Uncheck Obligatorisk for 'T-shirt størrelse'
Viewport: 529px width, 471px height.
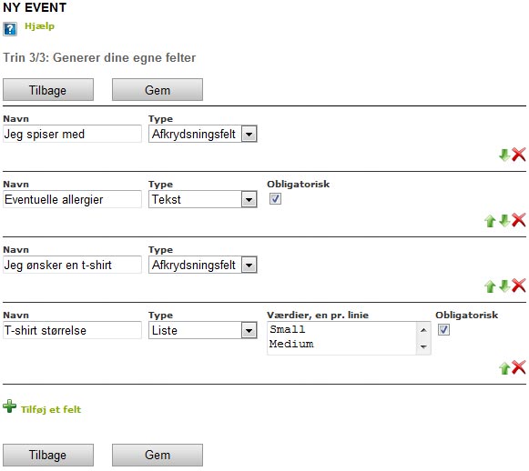pyautogui.click(x=443, y=329)
